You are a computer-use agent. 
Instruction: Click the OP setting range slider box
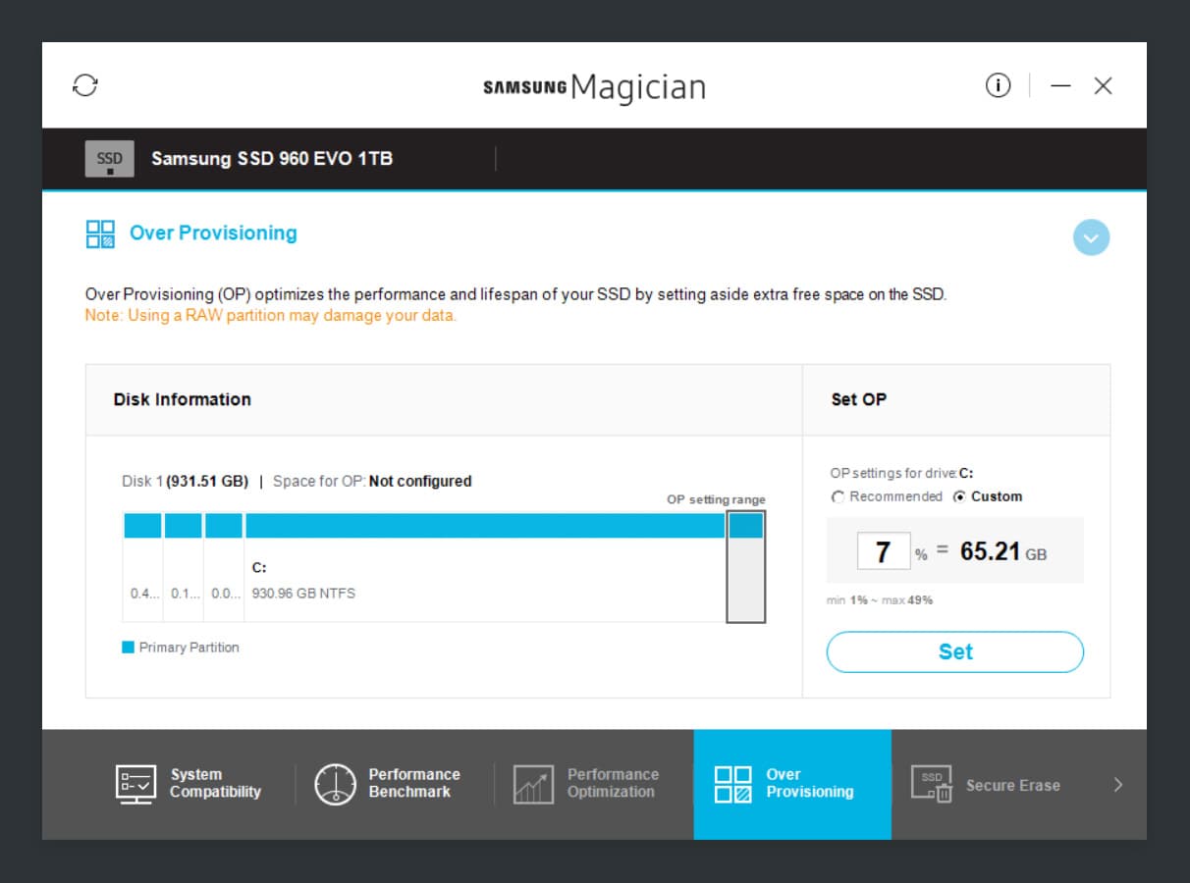pyautogui.click(x=745, y=567)
